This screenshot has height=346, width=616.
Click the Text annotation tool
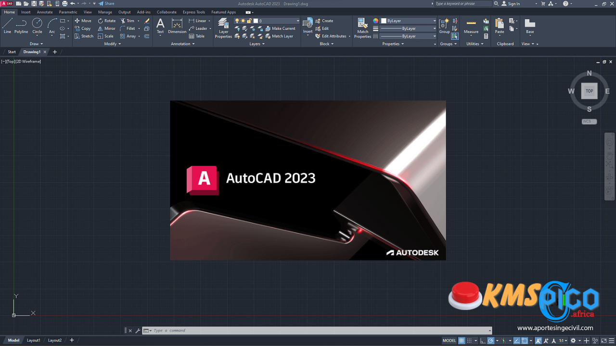tap(160, 26)
